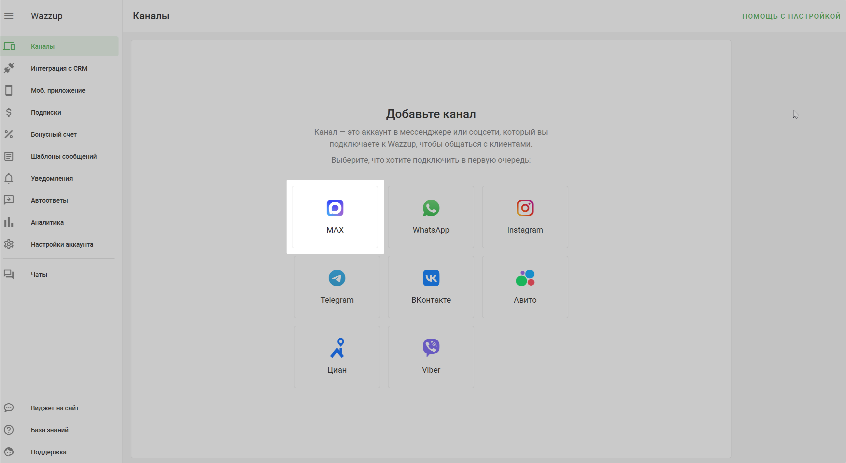Viewport: 846px width, 463px height.
Task: Click the Instagram camera logo
Action: pyautogui.click(x=525, y=208)
